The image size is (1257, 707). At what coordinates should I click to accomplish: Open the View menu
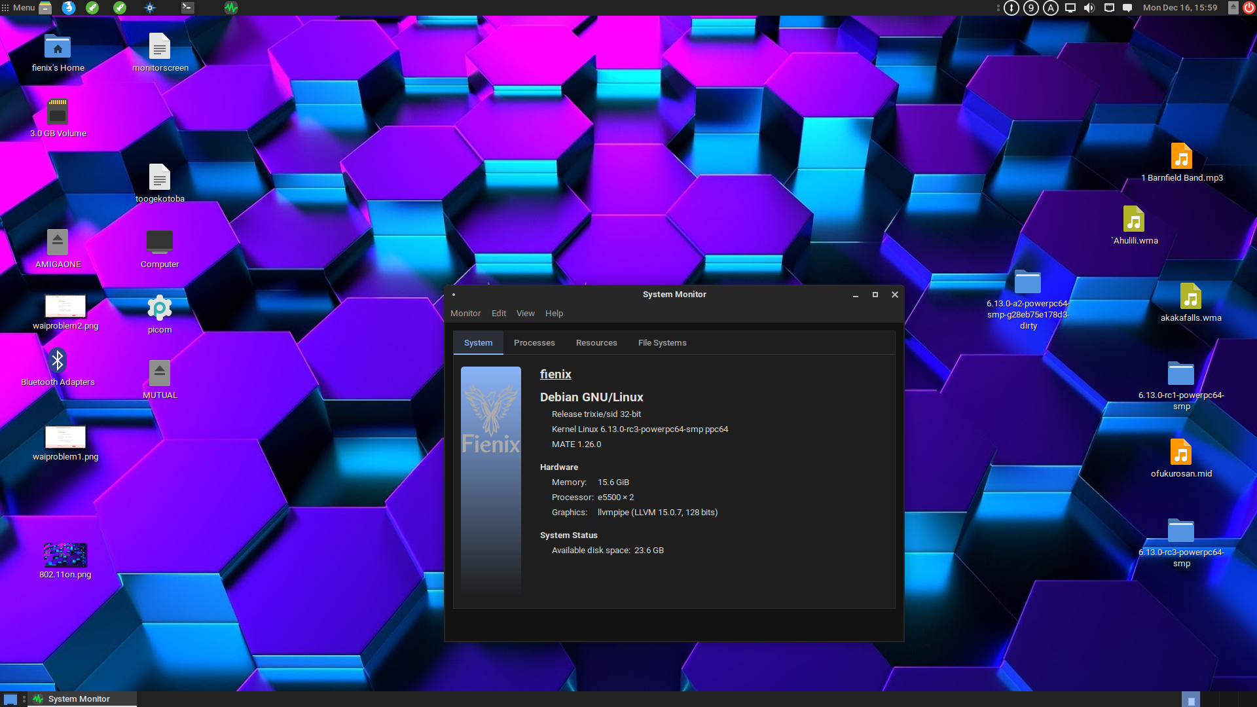pyautogui.click(x=525, y=314)
